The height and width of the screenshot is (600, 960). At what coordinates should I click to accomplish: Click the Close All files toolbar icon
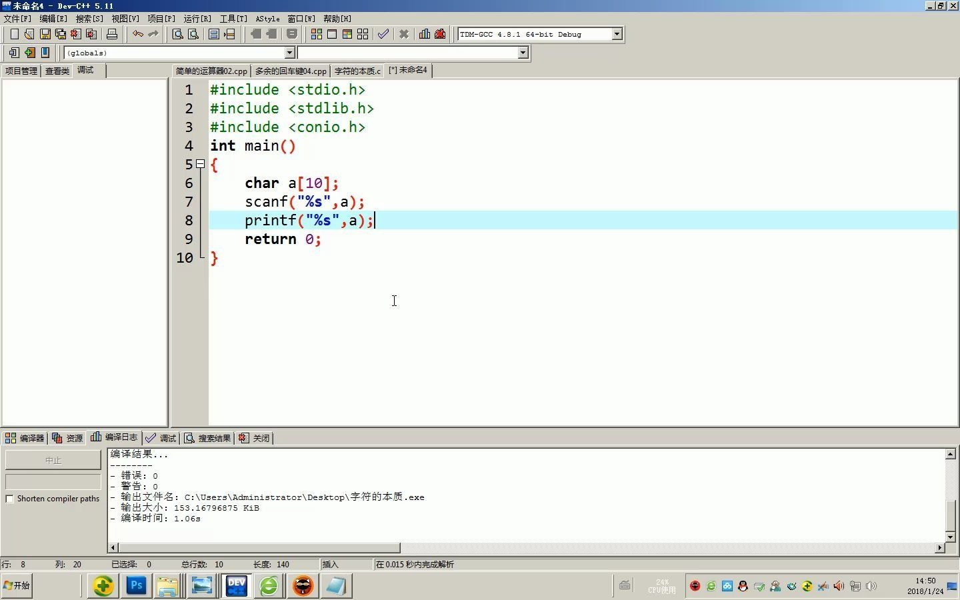click(x=91, y=34)
